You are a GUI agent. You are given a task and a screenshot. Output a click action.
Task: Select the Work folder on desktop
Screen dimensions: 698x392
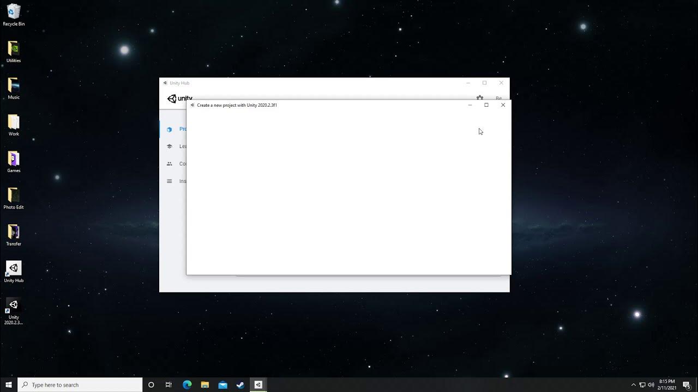point(14,125)
